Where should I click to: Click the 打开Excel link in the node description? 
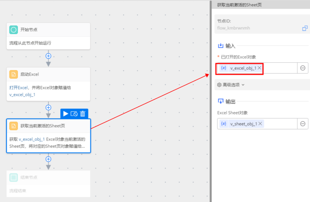click(x=18, y=88)
